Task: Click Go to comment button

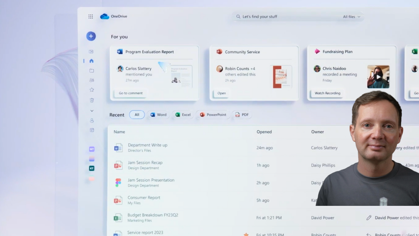Action: (131, 93)
